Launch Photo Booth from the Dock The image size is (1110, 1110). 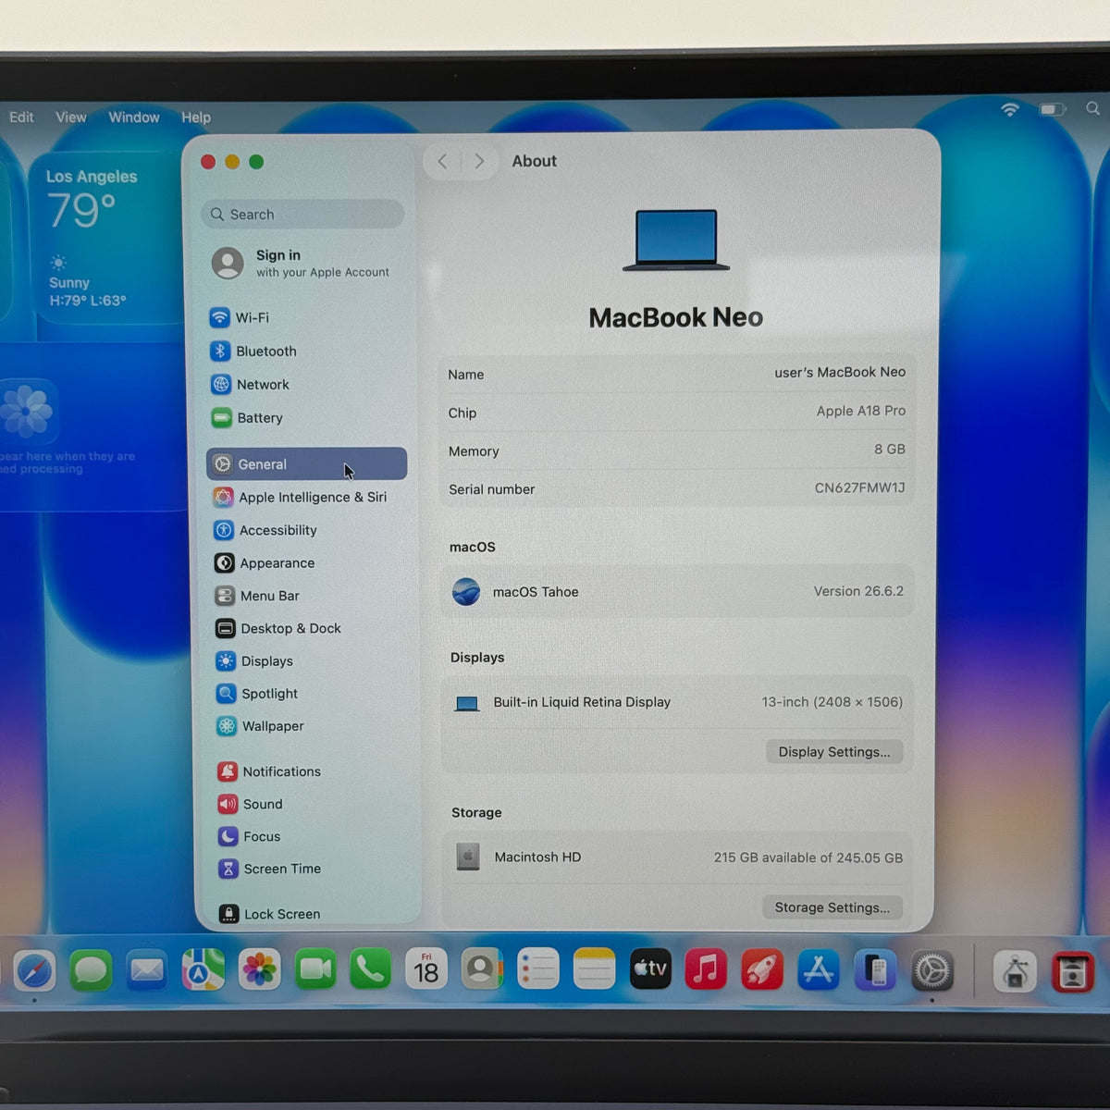1073,972
